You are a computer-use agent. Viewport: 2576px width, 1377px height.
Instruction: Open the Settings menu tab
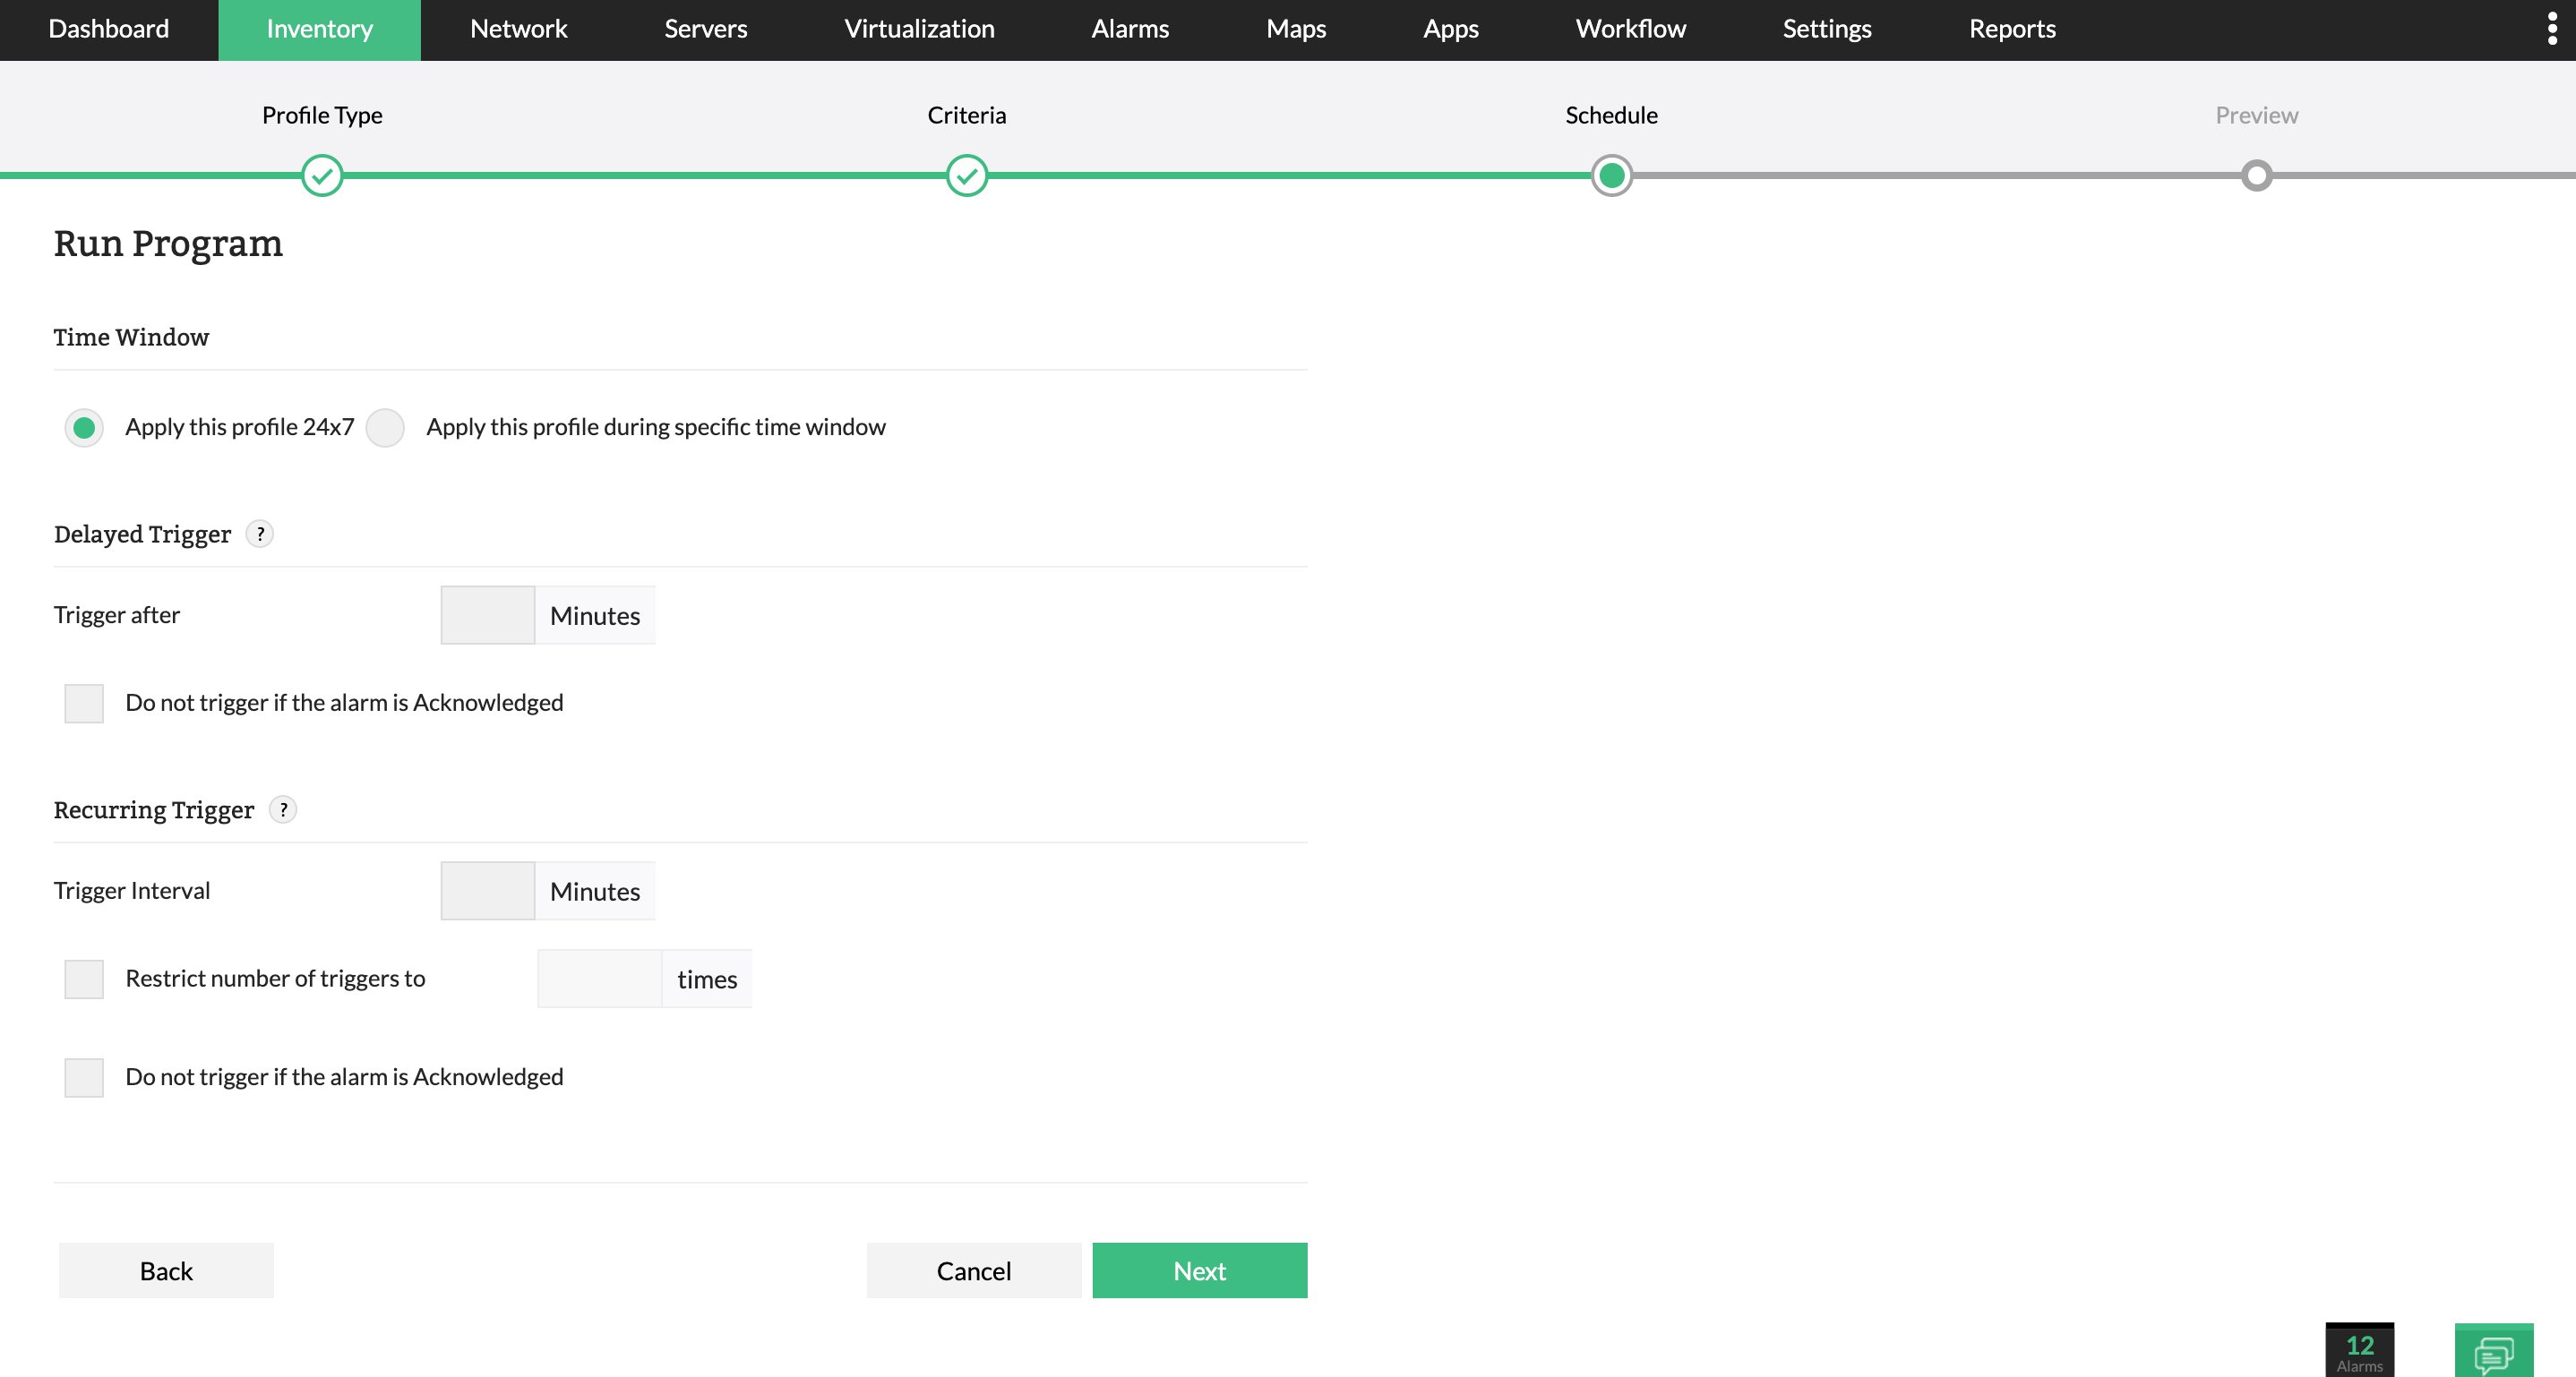click(1826, 29)
